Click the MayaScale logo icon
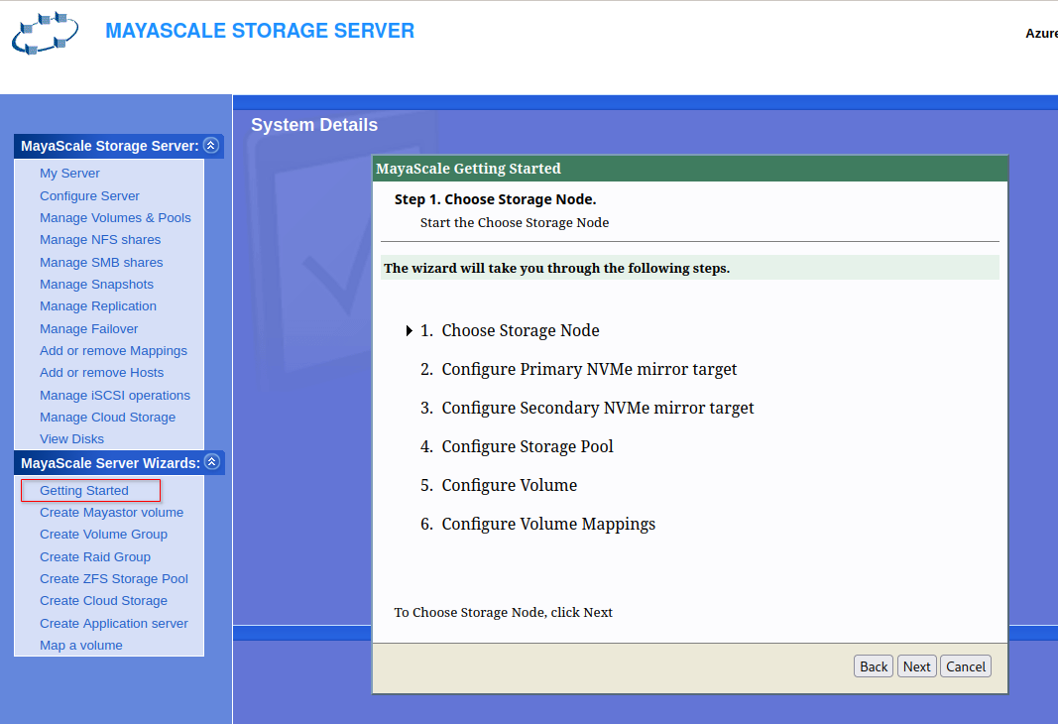Screen dimensions: 1058x724 [x=46, y=34]
